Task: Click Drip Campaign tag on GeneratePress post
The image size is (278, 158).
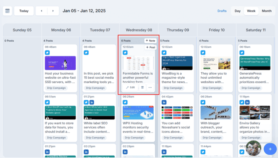Action: click(251, 88)
